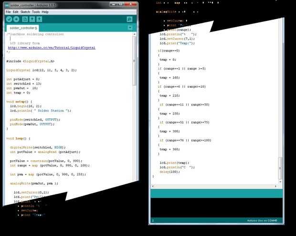
Task: Open the Serial Monitor magnifier icon
Action: [x=129, y=19]
